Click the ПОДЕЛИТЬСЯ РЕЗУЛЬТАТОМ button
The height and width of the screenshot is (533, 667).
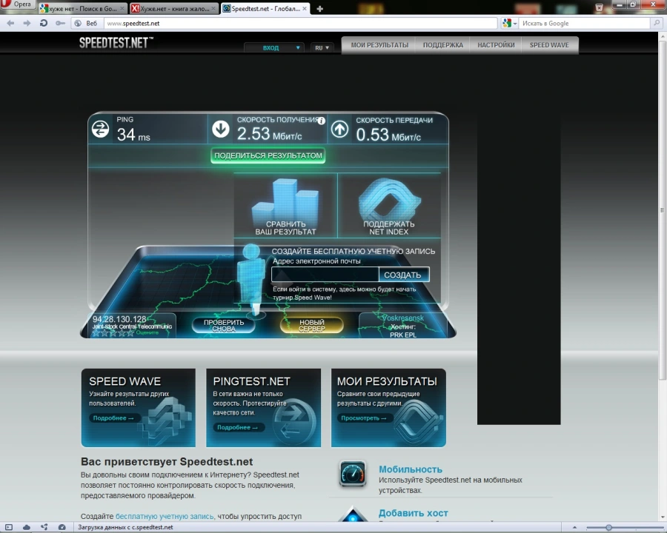(268, 155)
